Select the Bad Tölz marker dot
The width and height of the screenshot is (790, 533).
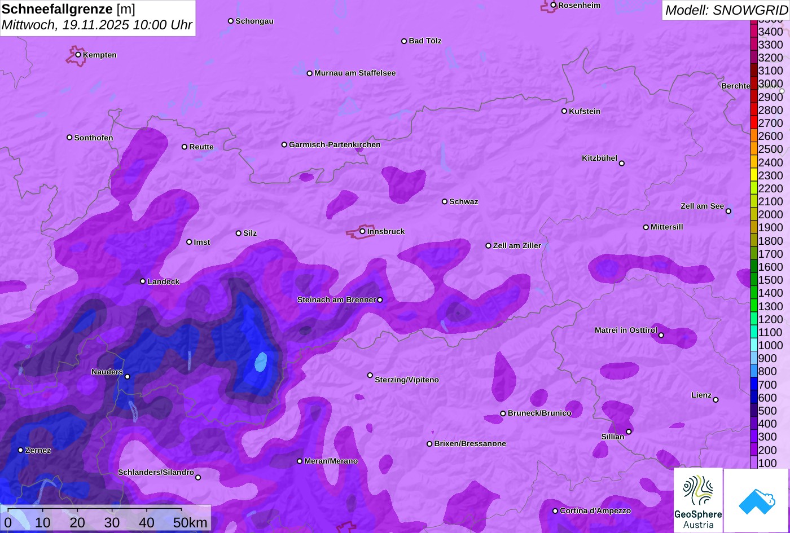coord(404,41)
